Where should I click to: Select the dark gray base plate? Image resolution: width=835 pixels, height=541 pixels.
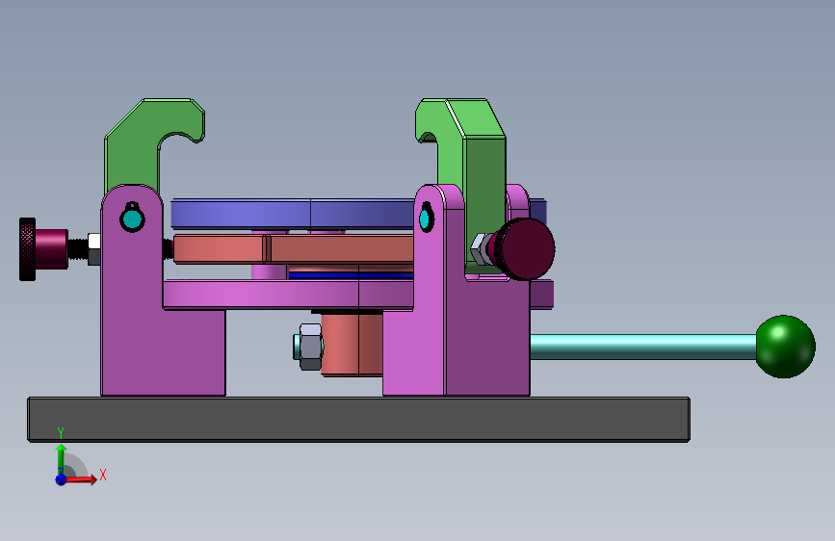(x=358, y=419)
